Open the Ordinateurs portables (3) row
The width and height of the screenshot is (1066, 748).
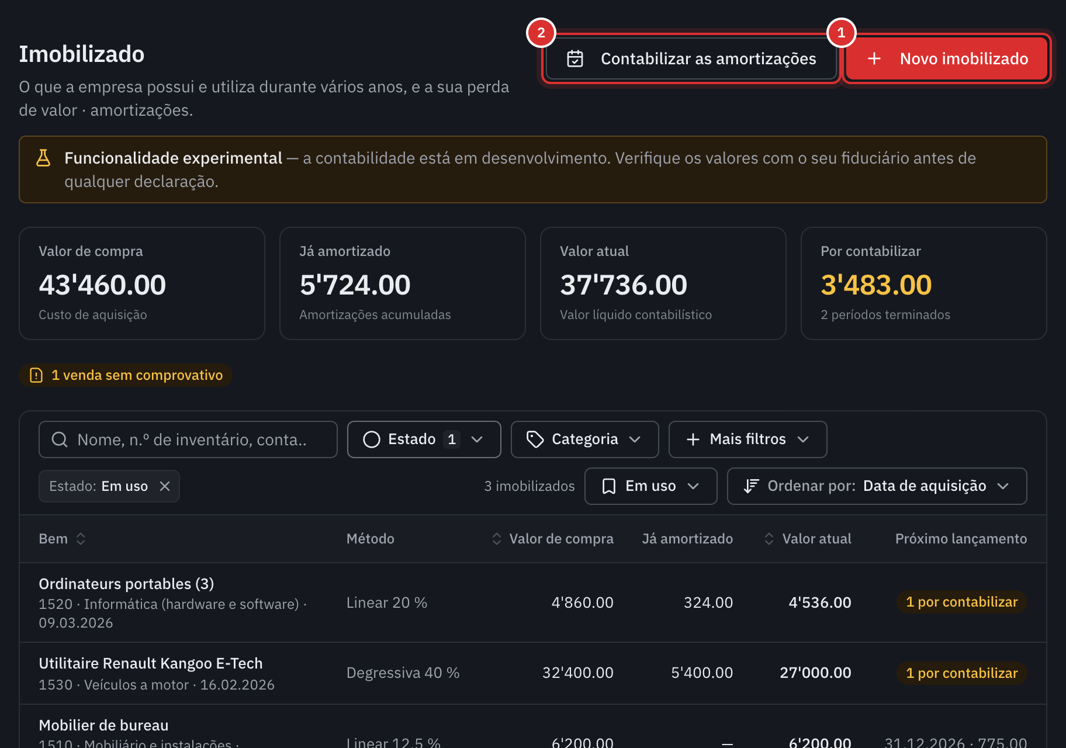pos(533,602)
